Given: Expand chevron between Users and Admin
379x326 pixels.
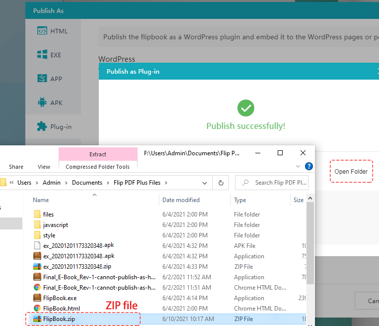Looking at the screenshot, I should (x=37, y=183).
